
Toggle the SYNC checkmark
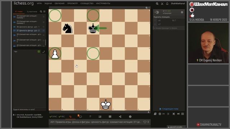pos(53,116)
